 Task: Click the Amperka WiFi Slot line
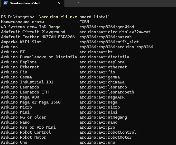tap(21, 42)
